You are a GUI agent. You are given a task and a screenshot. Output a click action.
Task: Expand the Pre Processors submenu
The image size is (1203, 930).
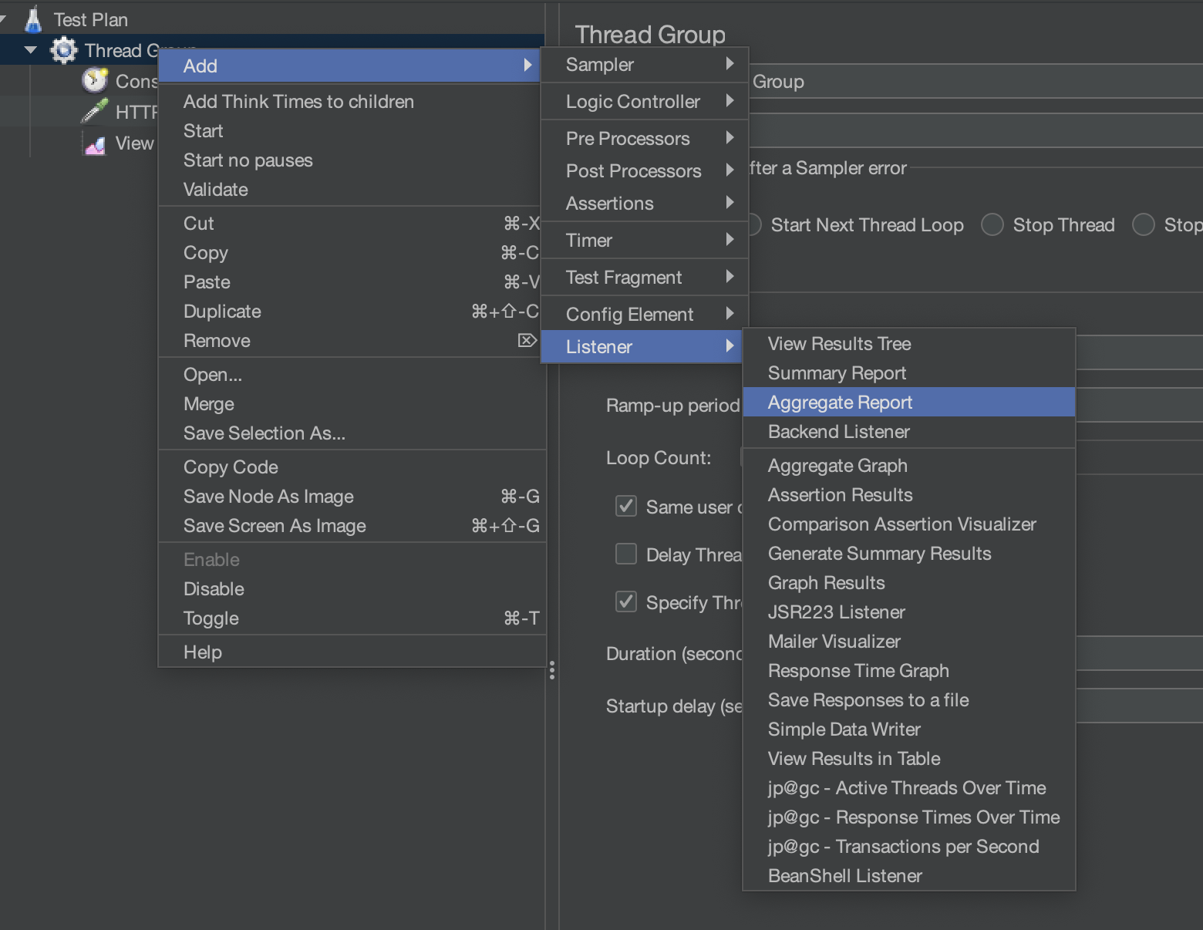[645, 139]
